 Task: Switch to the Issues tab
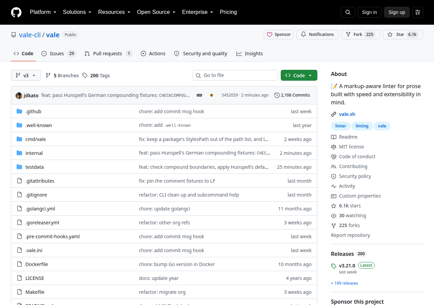tap(59, 54)
